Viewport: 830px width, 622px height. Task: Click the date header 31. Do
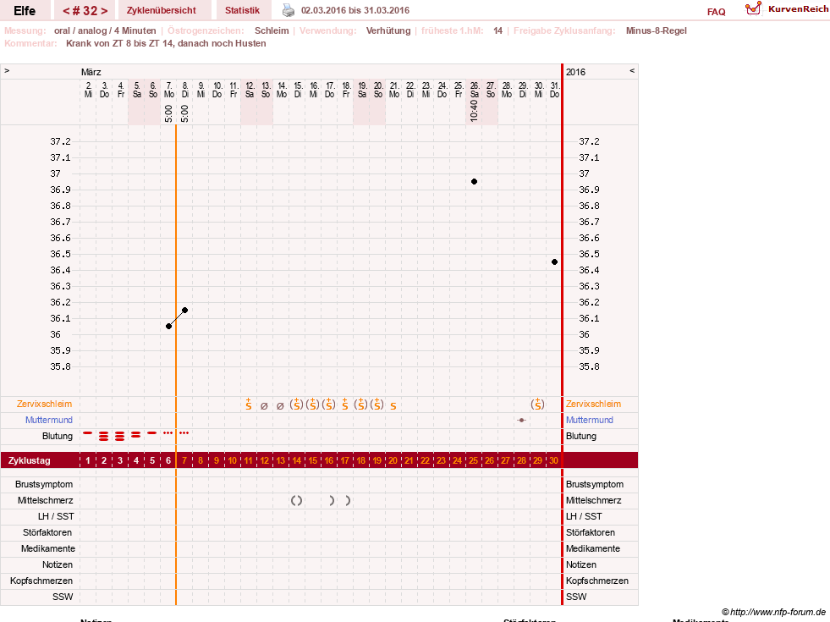pyautogui.click(x=555, y=90)
